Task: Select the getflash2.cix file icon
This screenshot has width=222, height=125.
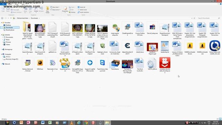Action: click(x=52, y=45)
